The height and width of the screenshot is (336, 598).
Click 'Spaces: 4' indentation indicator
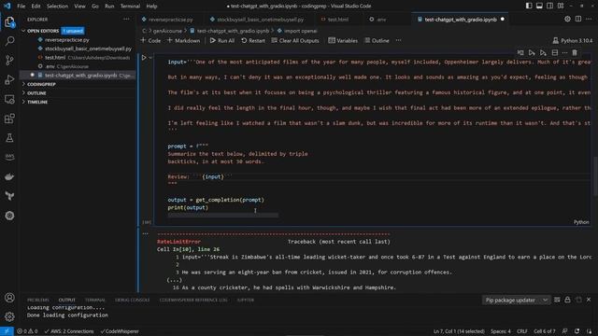pyautogui.click(x=501, y=331)
